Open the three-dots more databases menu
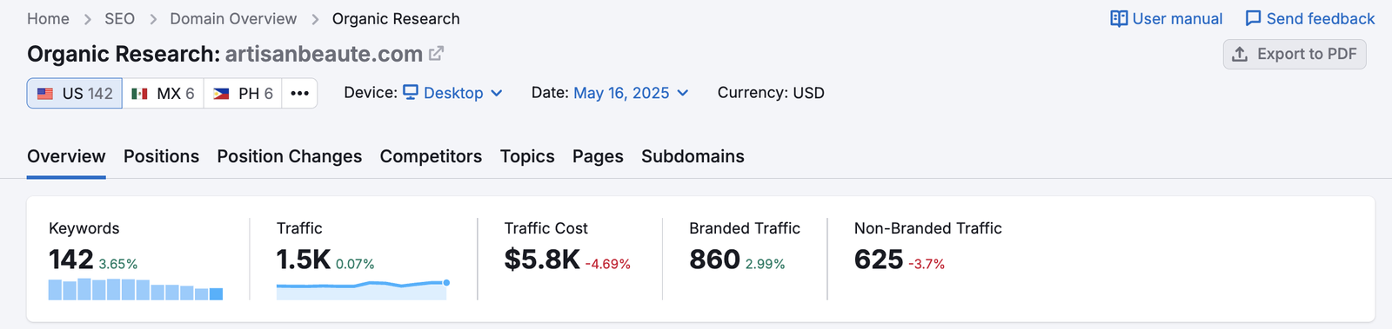Screen dimensions: 1392x329 click(x=300, y=93)
